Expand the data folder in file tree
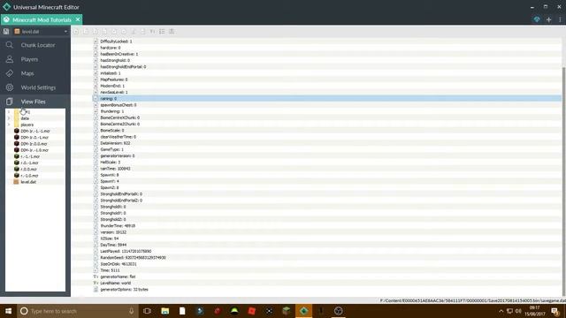 pyautogui.click(x=9, y=118)
